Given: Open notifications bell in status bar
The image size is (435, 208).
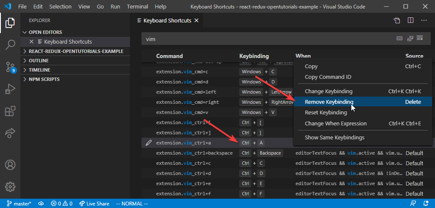Looking at the screenshot, I should point(426,204).
